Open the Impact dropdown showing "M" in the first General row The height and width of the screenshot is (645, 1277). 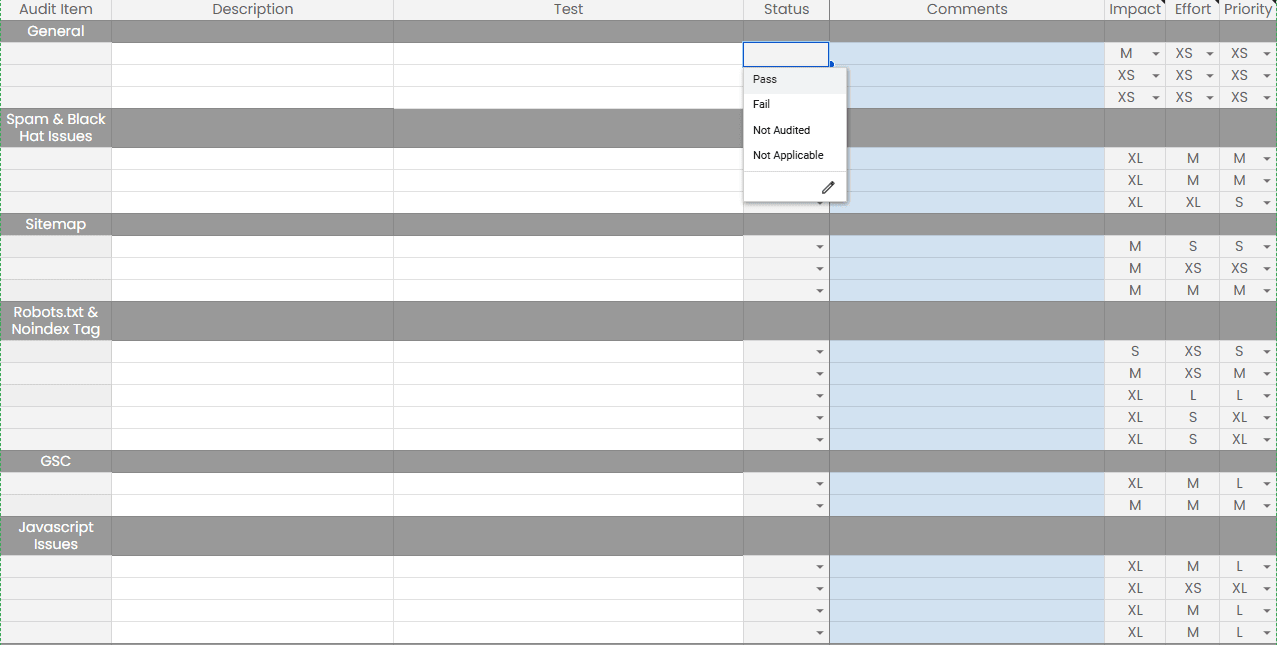coord(1156,53)
